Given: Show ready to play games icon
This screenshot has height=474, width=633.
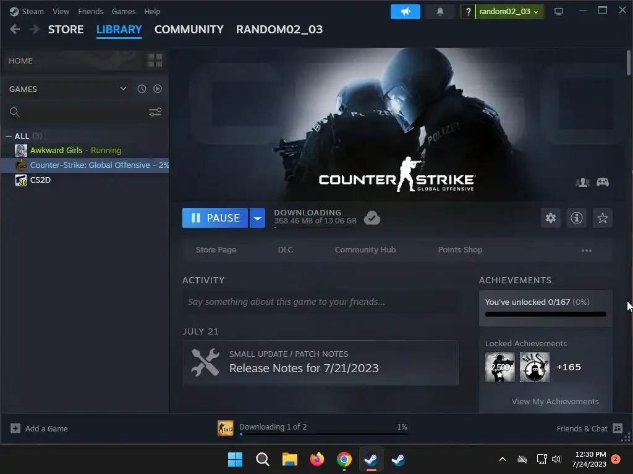Looking at the screenshot, I should click(x=158, y=89).
